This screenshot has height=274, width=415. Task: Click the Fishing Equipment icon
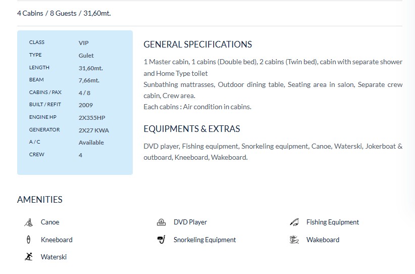(x=294, y=222)
